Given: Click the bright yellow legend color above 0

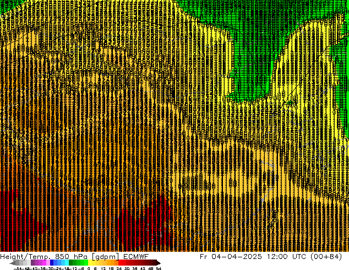Looking at the screenshot, I should [90, 262].
